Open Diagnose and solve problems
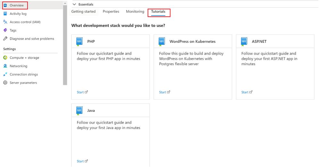Image resolution: width=320 pixels, height=167 pixels. [x=32, y=39]
